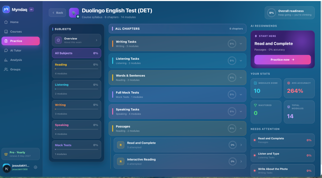Select the Mock Tests subject card
The image size is (322, 178).
click(76, 150)
